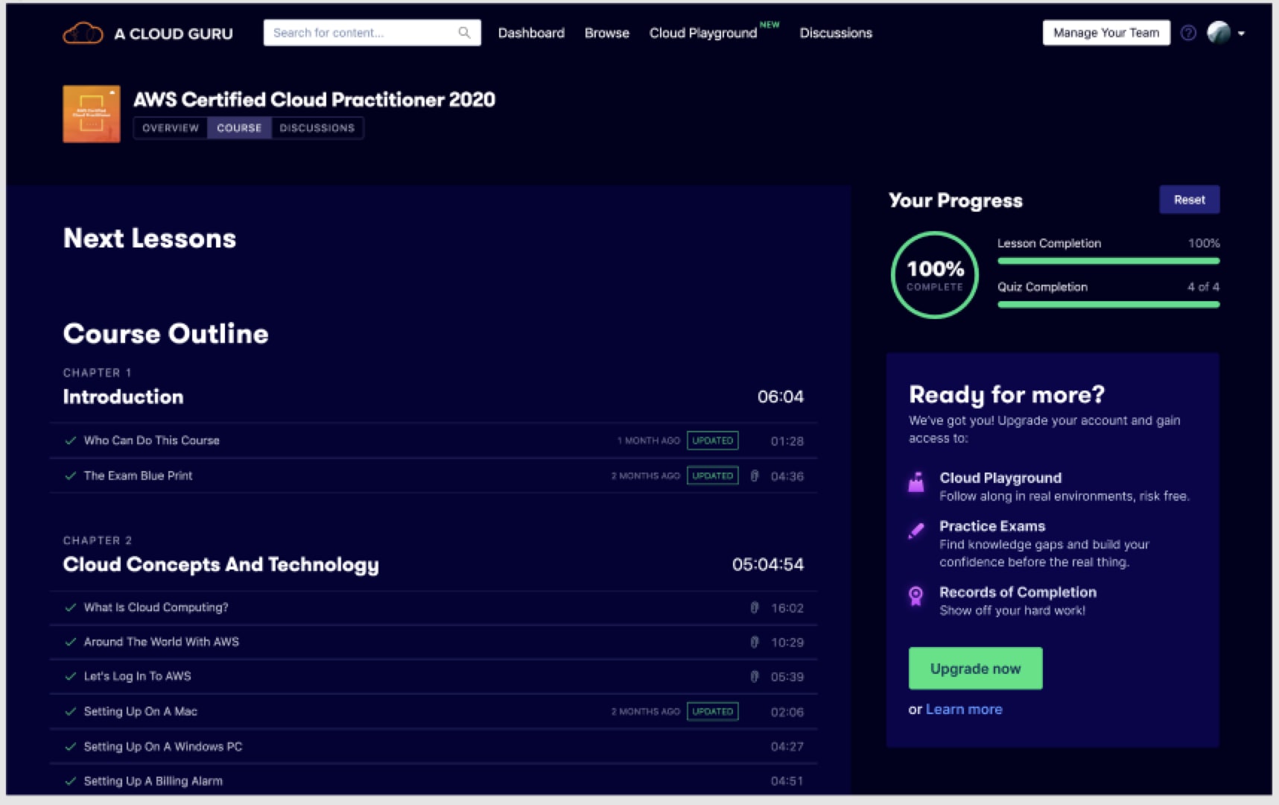
Task: Select the Course tab
Action: (x=239, y=128)
